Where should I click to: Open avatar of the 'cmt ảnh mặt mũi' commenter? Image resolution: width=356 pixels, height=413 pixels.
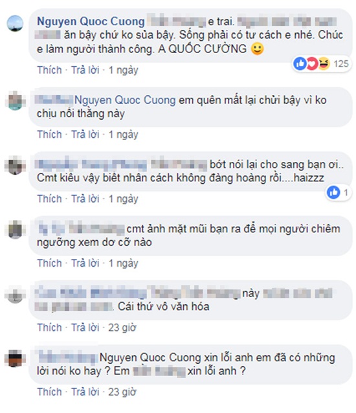coord(15,229)
